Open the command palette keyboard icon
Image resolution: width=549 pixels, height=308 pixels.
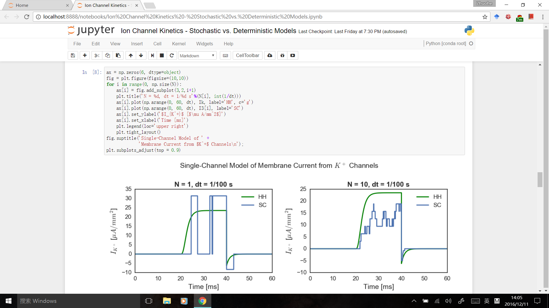pos(225,55)
